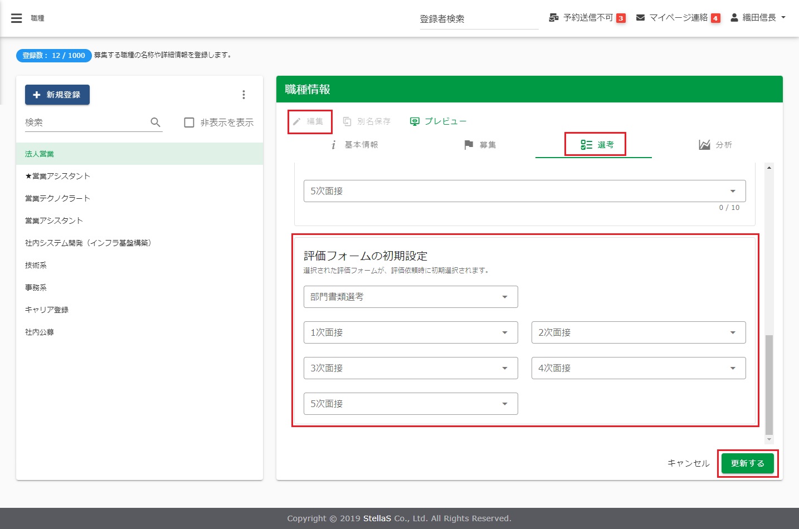The image size is (799, 529).
Task: Select 営業テクノクラート in the job list
Action: pyautogui.click(x=57, y=198)
